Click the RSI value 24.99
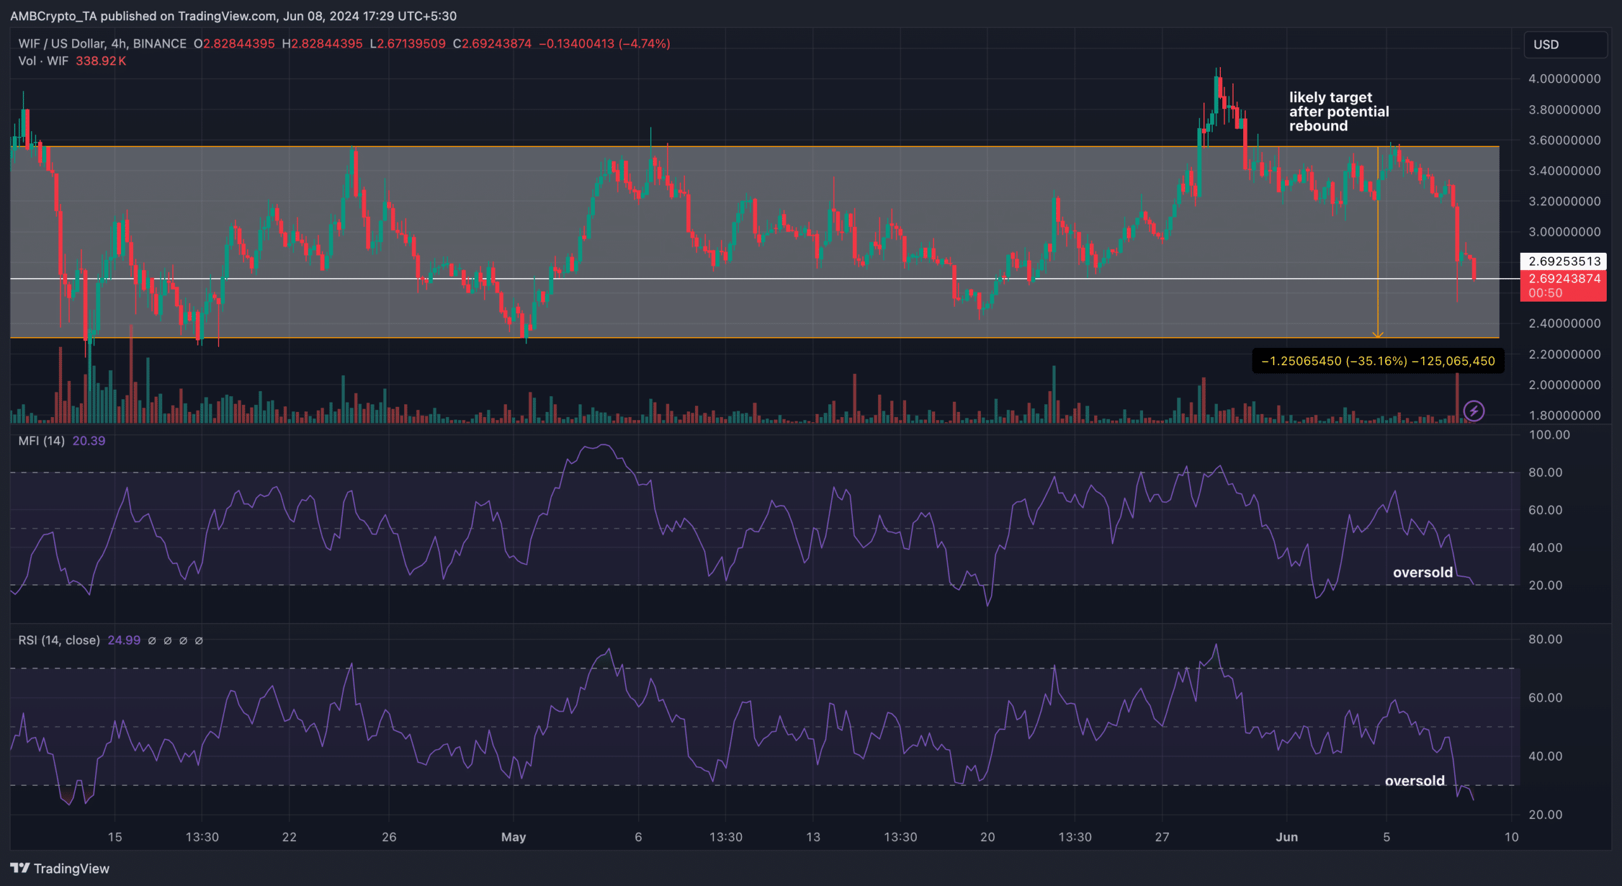1622x886 pixels. pos(124,640)
